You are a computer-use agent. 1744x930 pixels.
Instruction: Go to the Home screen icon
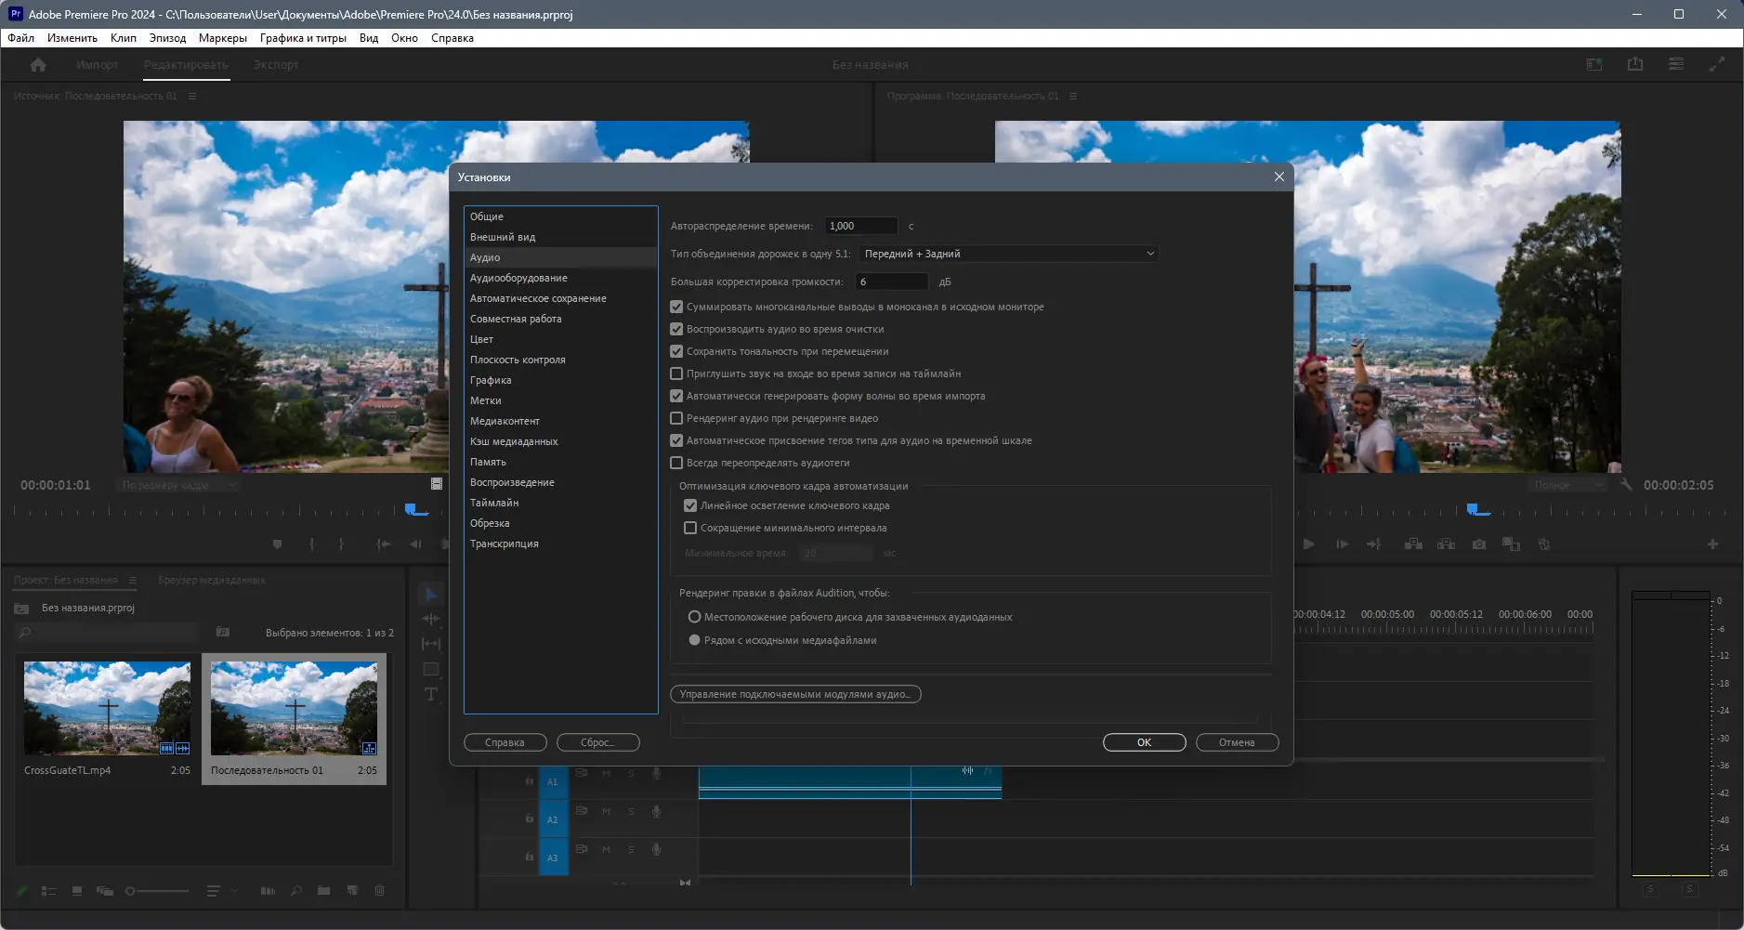coord(38,65)
